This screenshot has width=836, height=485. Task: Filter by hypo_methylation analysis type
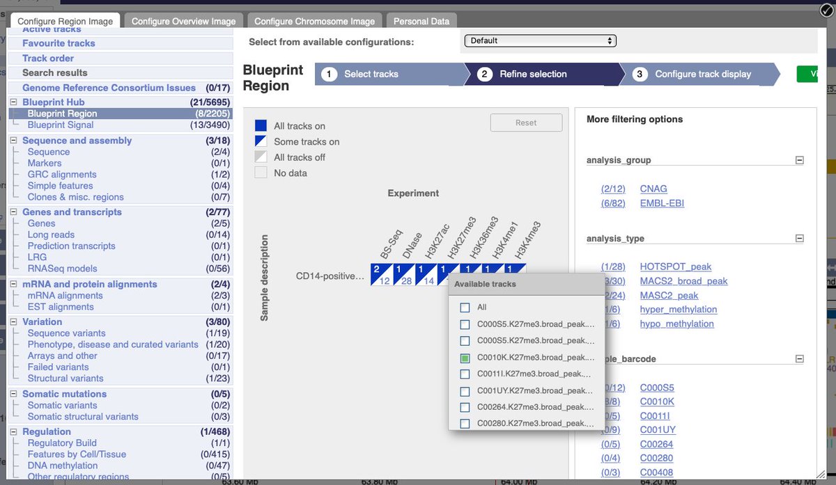pyautogui.click(x=677, y=324)
